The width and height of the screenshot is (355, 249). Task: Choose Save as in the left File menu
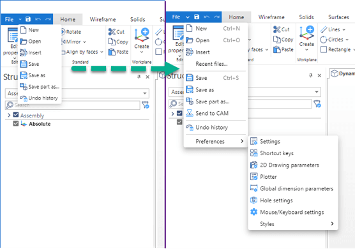(40, 75)
